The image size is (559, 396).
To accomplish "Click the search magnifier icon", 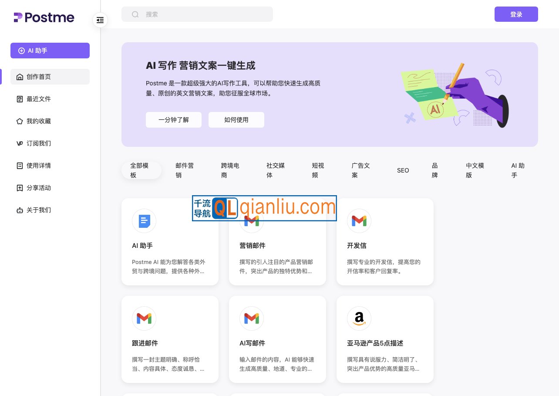I will (135, 14).
